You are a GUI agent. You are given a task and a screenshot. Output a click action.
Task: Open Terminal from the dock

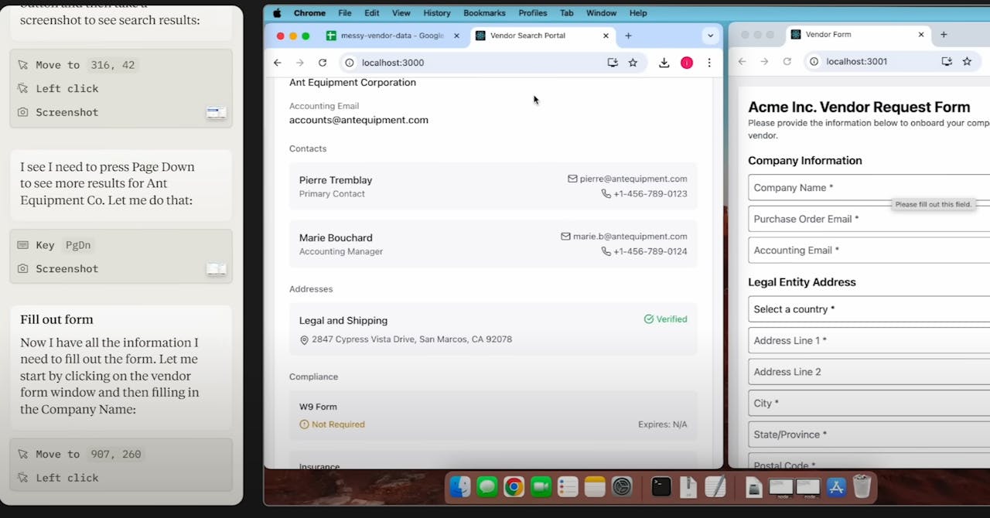[661, 486]
